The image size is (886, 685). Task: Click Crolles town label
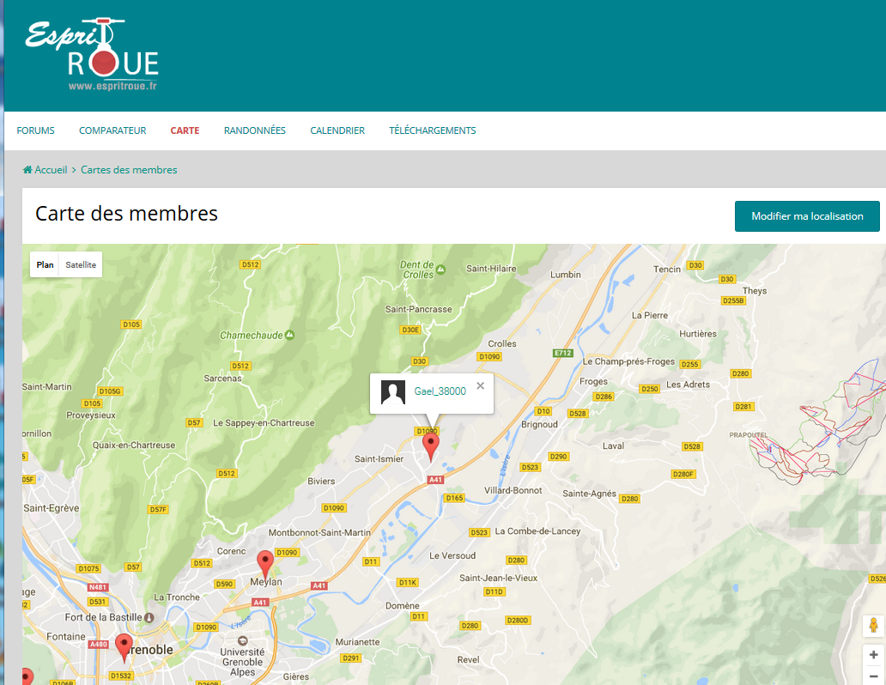(502, 343)
